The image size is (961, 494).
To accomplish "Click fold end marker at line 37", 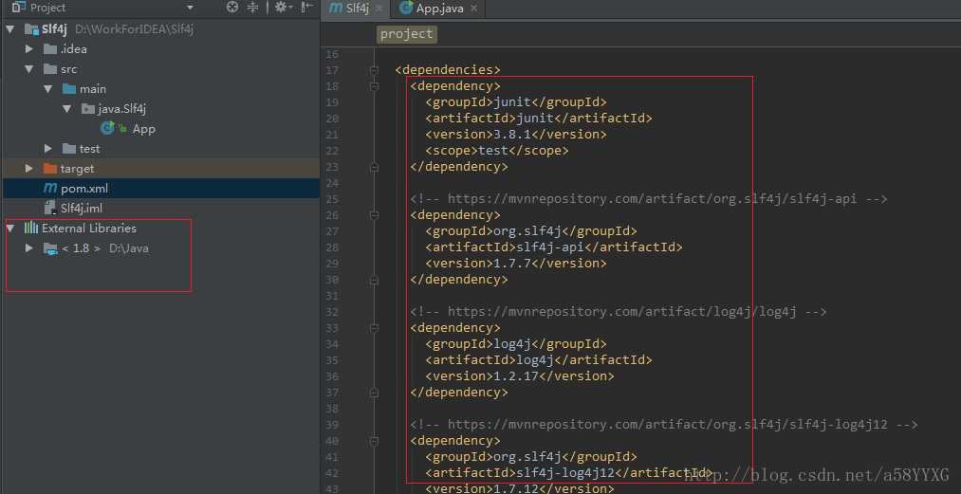I will 374,393.
